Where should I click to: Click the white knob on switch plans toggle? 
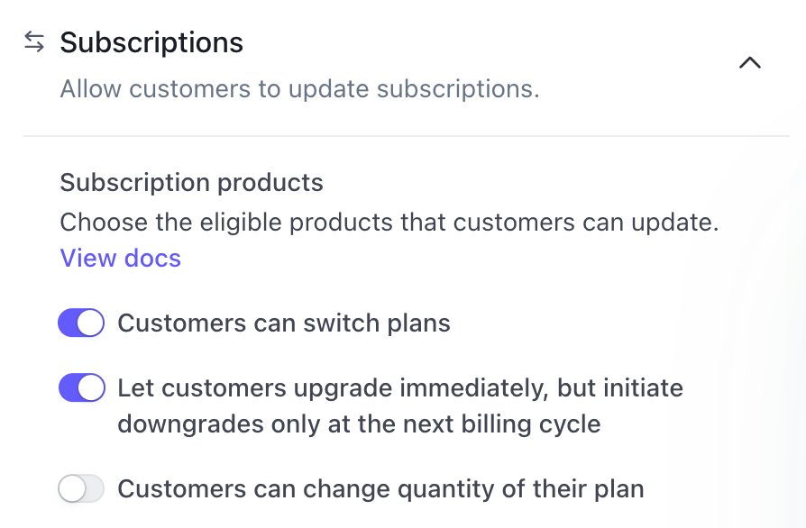91,323
